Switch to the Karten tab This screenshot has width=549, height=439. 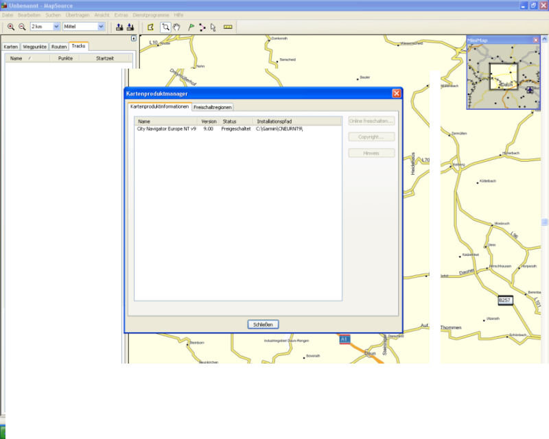click(x=10, y=47)
